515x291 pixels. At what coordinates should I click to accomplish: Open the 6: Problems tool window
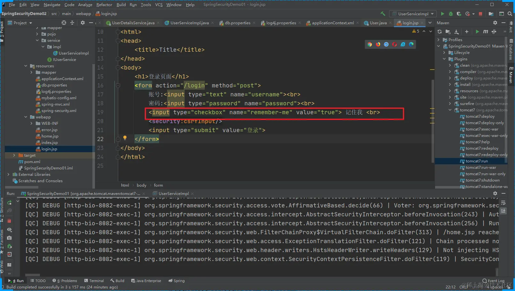point(65,281)
